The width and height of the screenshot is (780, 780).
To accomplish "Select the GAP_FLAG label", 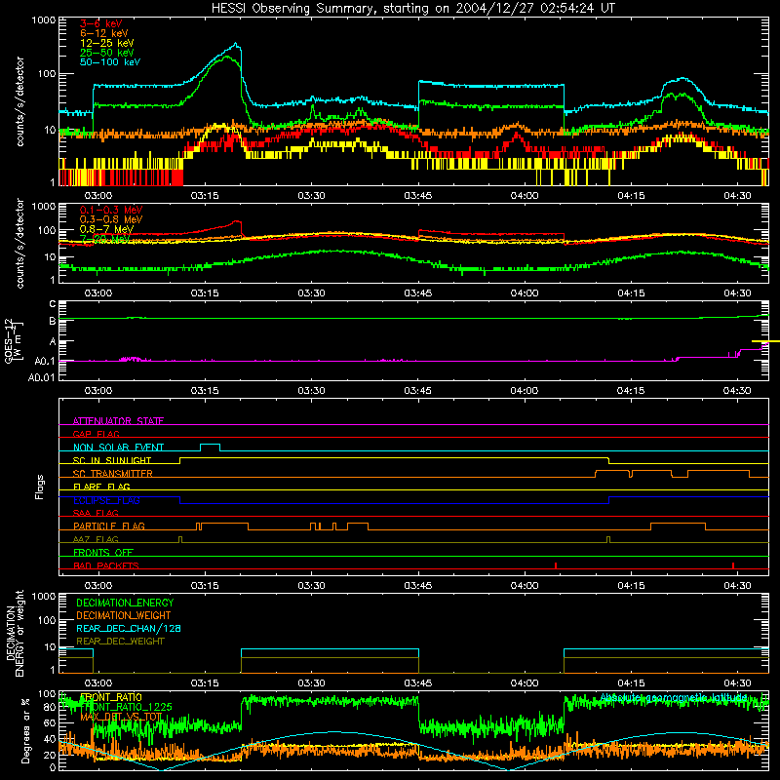I will tap(96, 434).
